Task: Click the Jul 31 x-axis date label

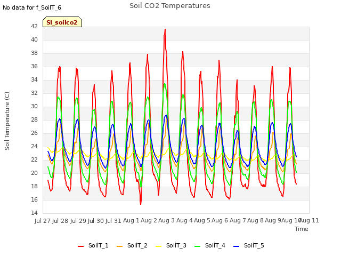Action: (113, 221)
